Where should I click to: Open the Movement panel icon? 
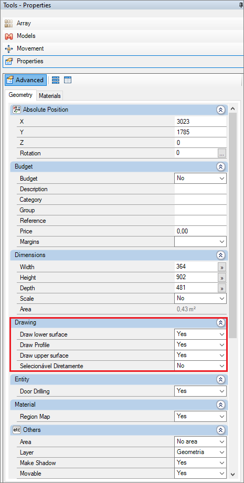coord(9,48)
